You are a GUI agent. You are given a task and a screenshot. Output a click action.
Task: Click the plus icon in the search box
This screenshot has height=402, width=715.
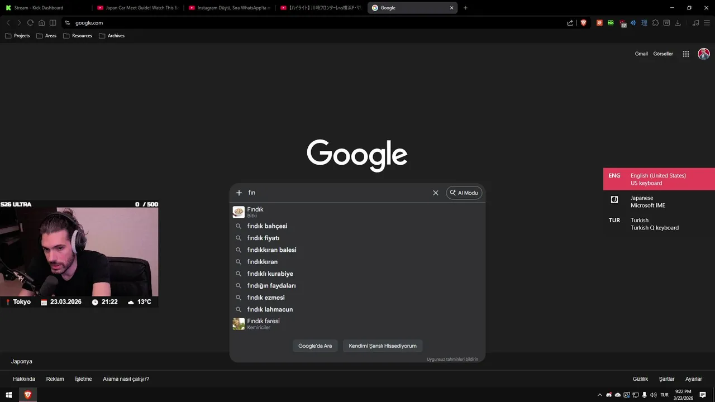coord(239,193)
